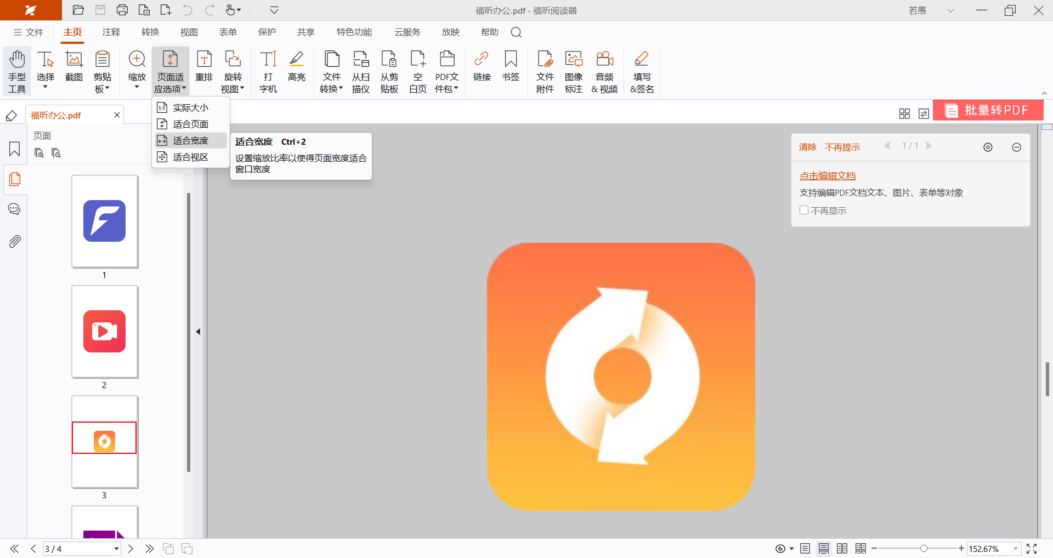Open the attachments panel paperclip icon
The image size is (1053, 558).
[15, 241]
